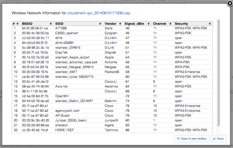Click the Epigram vendor cell
The image size is (233, 148).
coord(111,33)
